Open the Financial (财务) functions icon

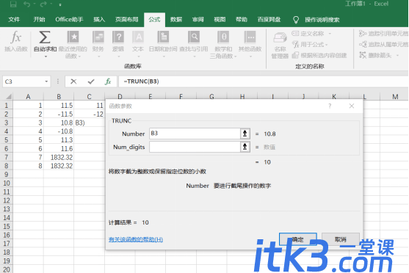[98, 37]
